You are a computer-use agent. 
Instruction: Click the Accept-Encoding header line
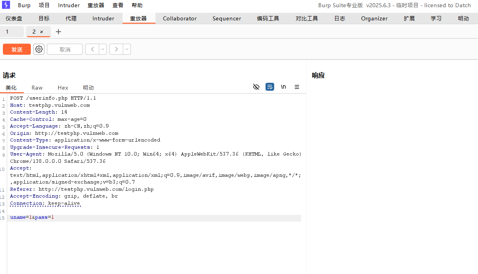64,196
